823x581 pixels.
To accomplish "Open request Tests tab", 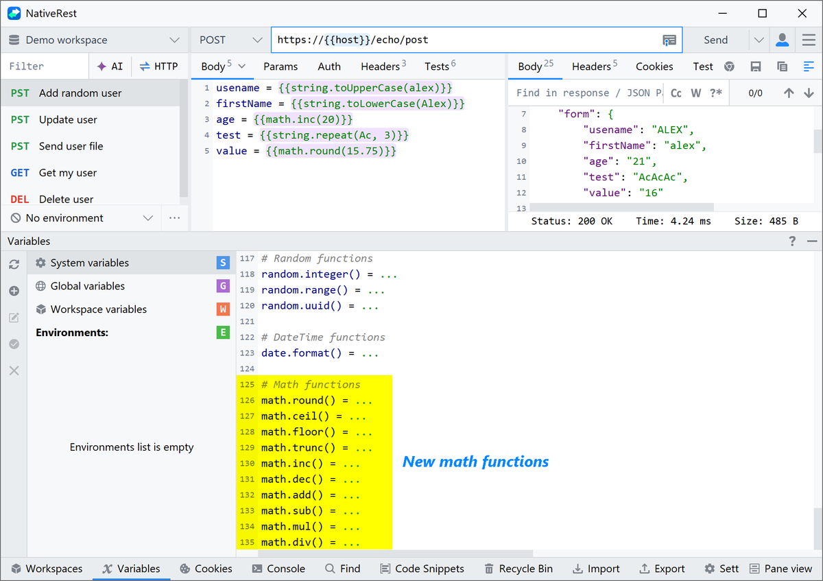I will tap(440, 67).
